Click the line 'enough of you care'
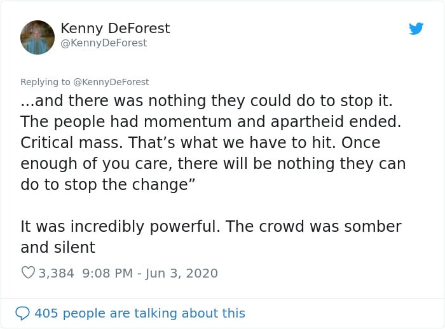Screen dimensions: 445x329 [x=213, y=164]
